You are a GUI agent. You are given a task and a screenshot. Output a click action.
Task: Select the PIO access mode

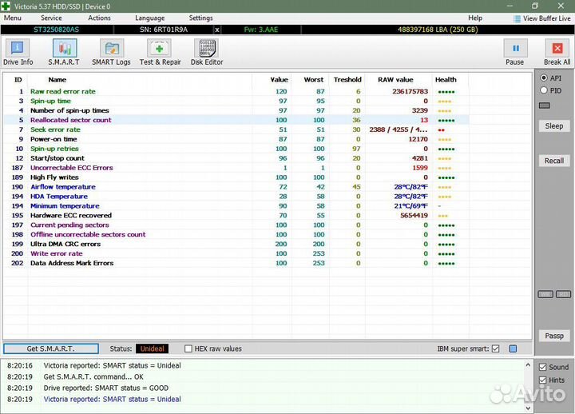[x=544, y=90]
